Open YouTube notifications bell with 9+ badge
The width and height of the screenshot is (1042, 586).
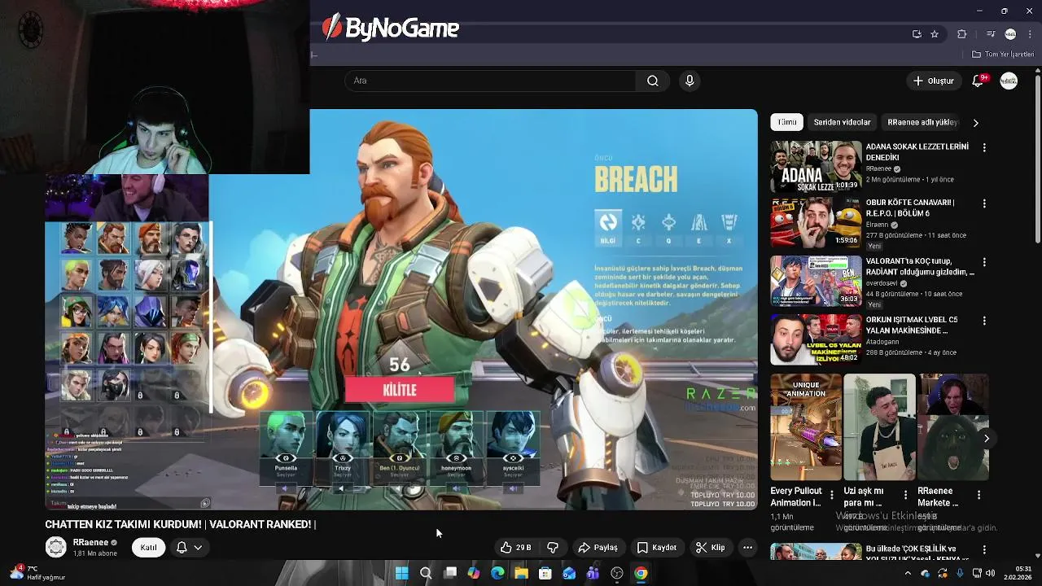coord(979,81)
